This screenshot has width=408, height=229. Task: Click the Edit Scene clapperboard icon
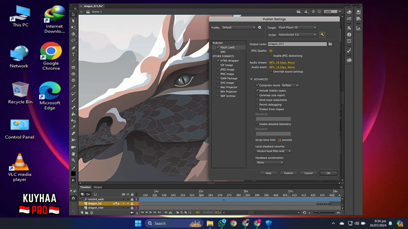click(x=299, y=11)
